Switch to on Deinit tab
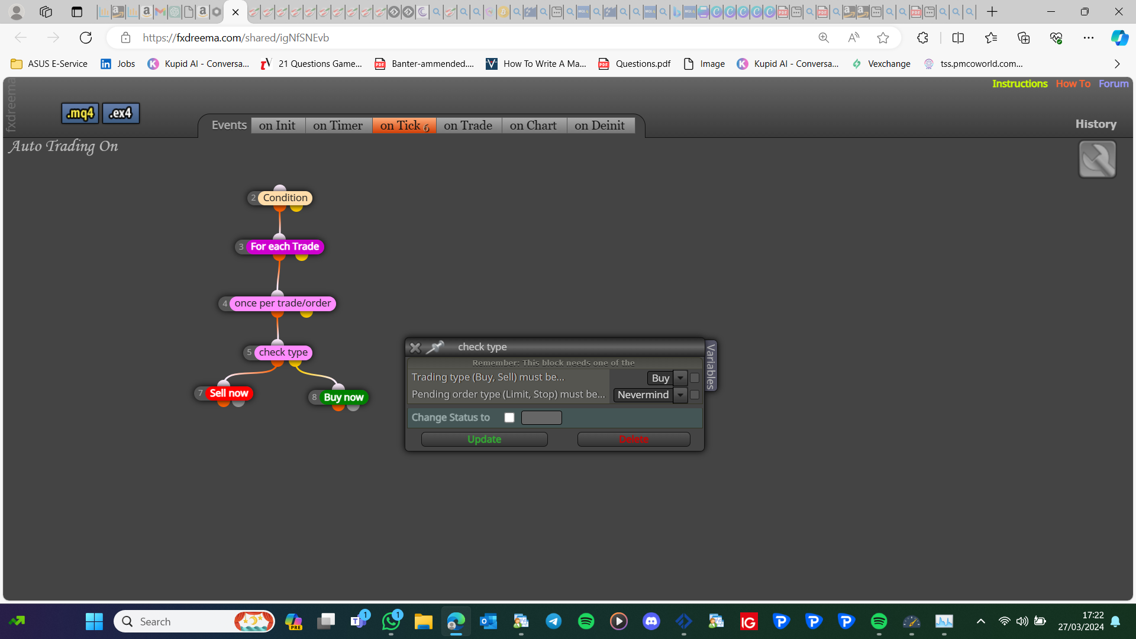Screen dimensions: 1136x639 click(x=600, y=125)
